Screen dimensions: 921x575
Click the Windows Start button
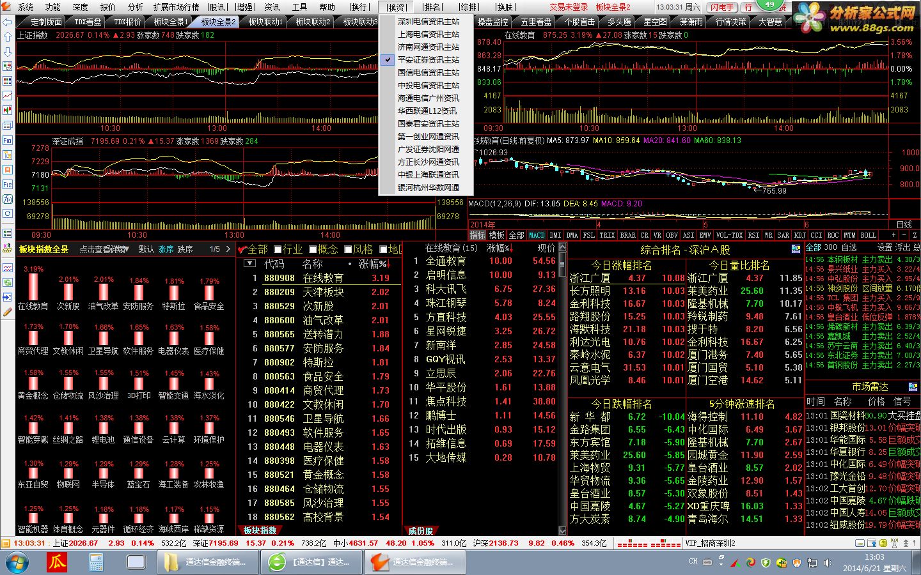tap(17, 563)
